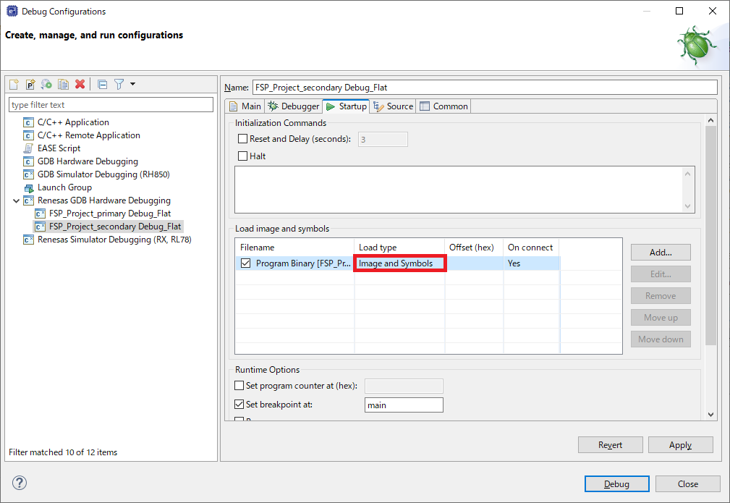Viewport: 730px width, 503px height.
Task: Toggle the Halt checkbox
Action: coord(242,156)
